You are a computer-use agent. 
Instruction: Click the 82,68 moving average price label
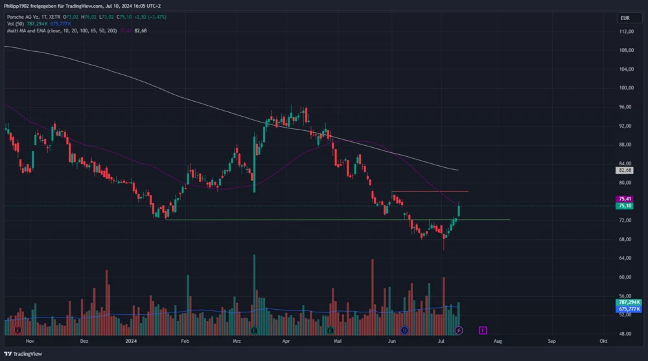point(625,170)
